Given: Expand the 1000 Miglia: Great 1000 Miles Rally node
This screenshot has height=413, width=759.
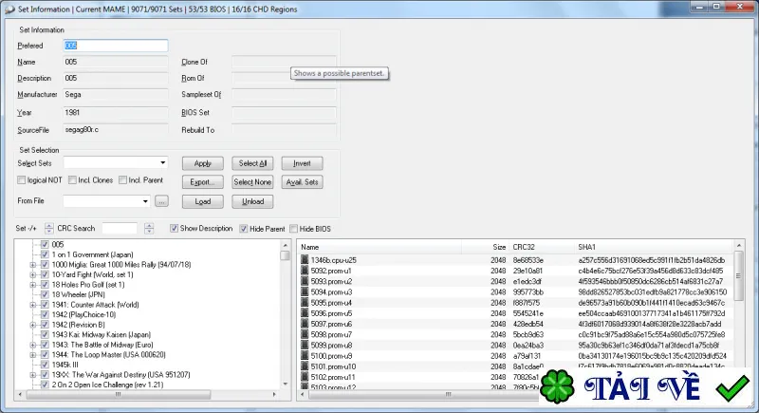Looking at the screenshot, I should 33,265.
